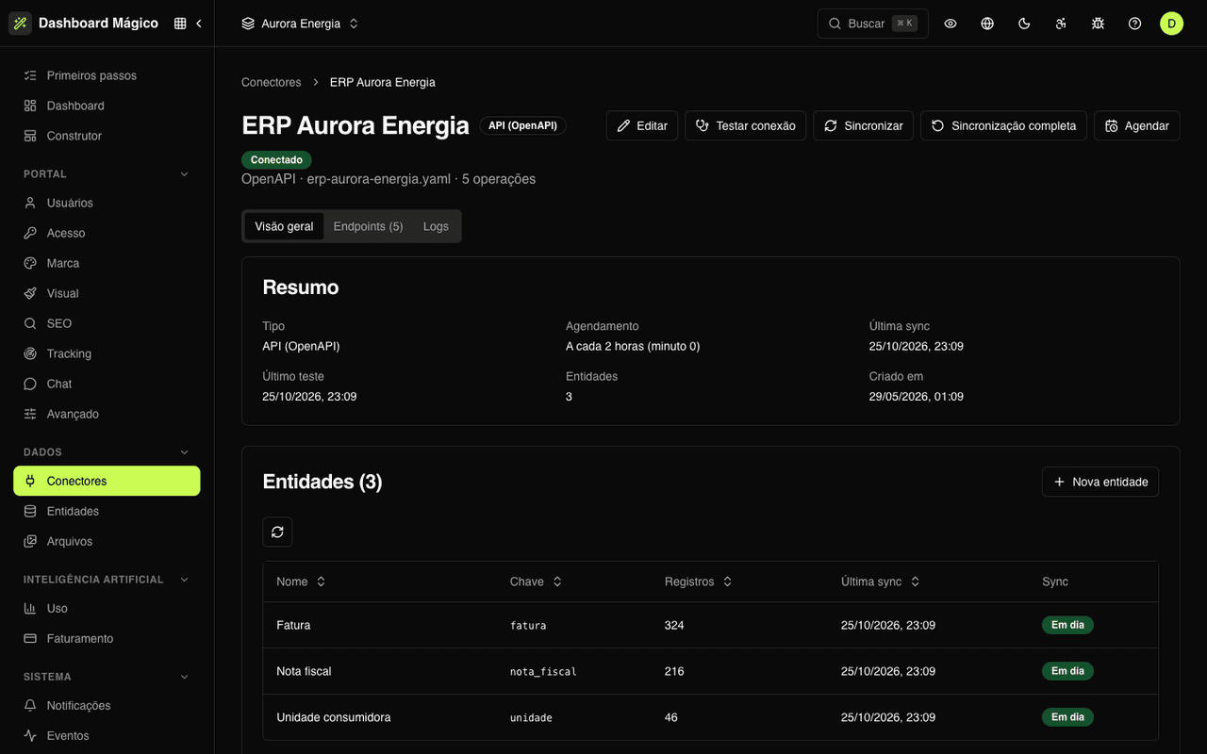The width and height of the screenshot is (1207, 754).
Task: Open the accessibility options icon
Action: coord(1061,24)
